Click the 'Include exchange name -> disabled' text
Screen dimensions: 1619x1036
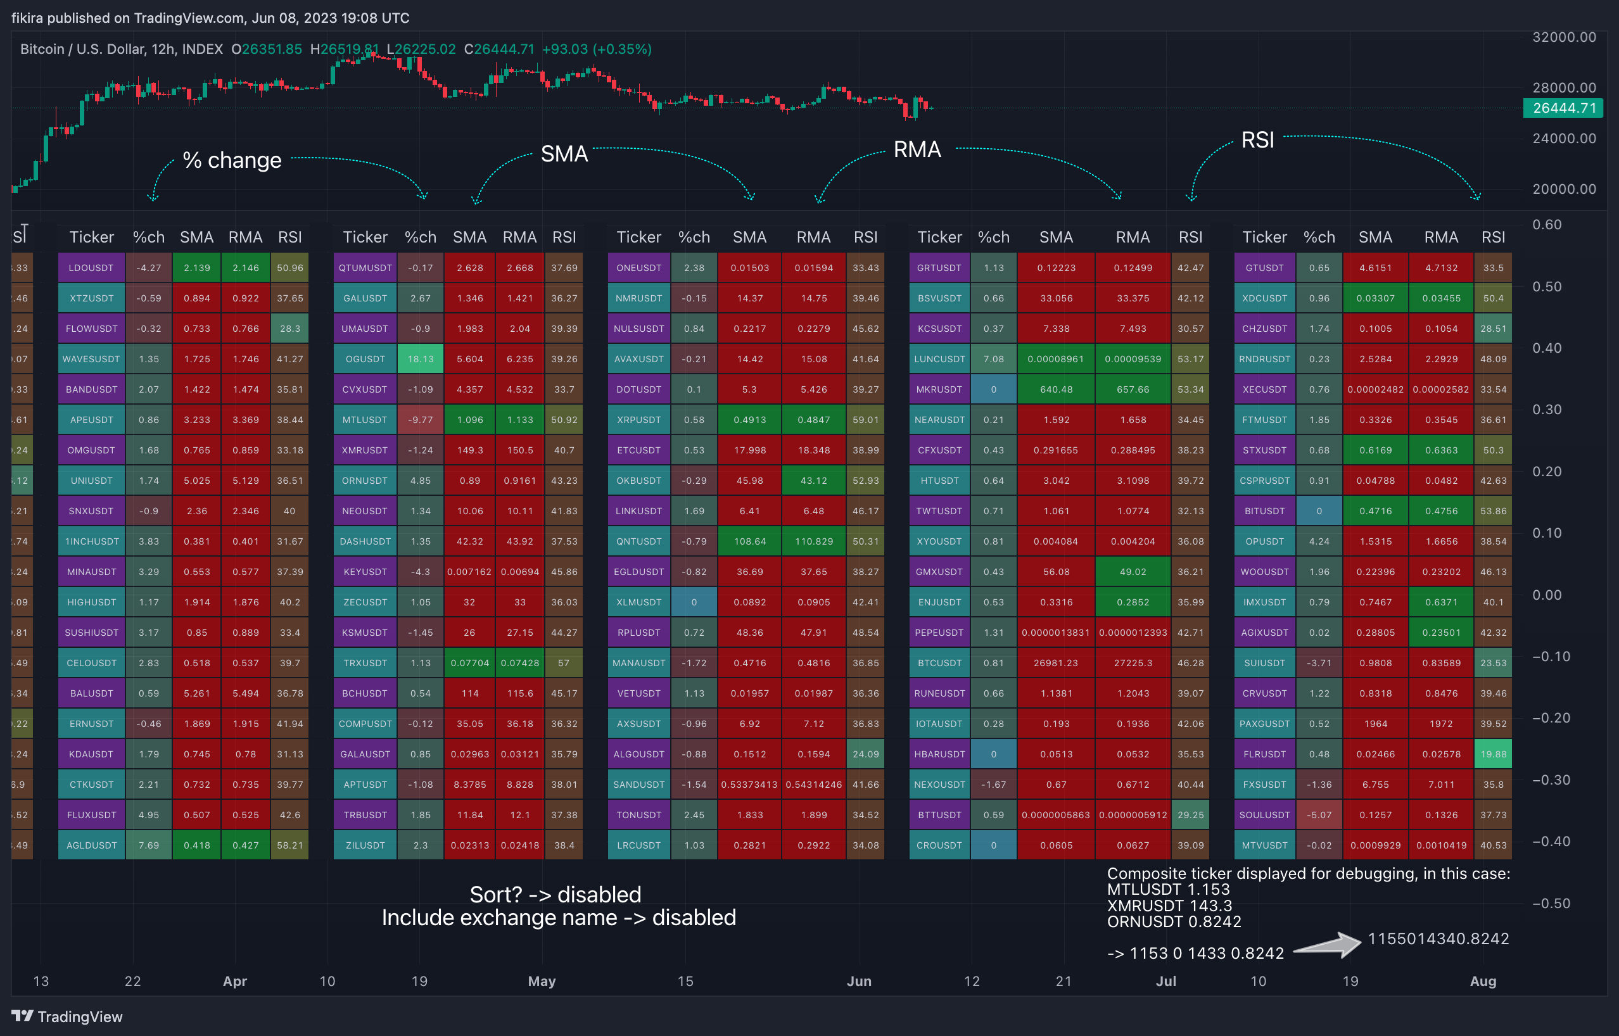(x=559, y=918)
